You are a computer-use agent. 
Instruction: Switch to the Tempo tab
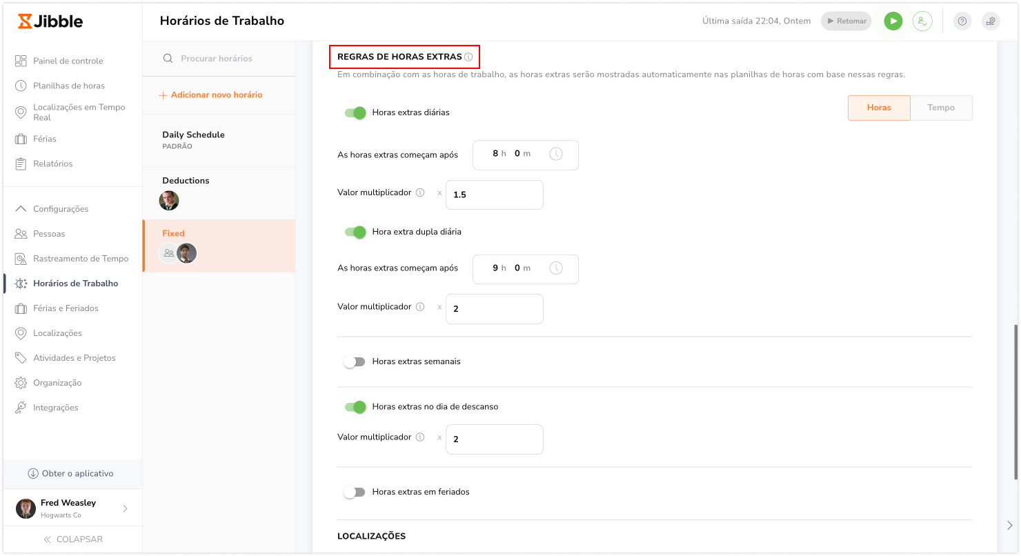click(x=941, y=108)
